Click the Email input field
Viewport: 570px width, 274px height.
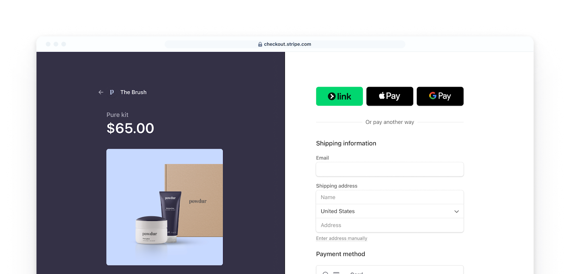pos(390,169)
